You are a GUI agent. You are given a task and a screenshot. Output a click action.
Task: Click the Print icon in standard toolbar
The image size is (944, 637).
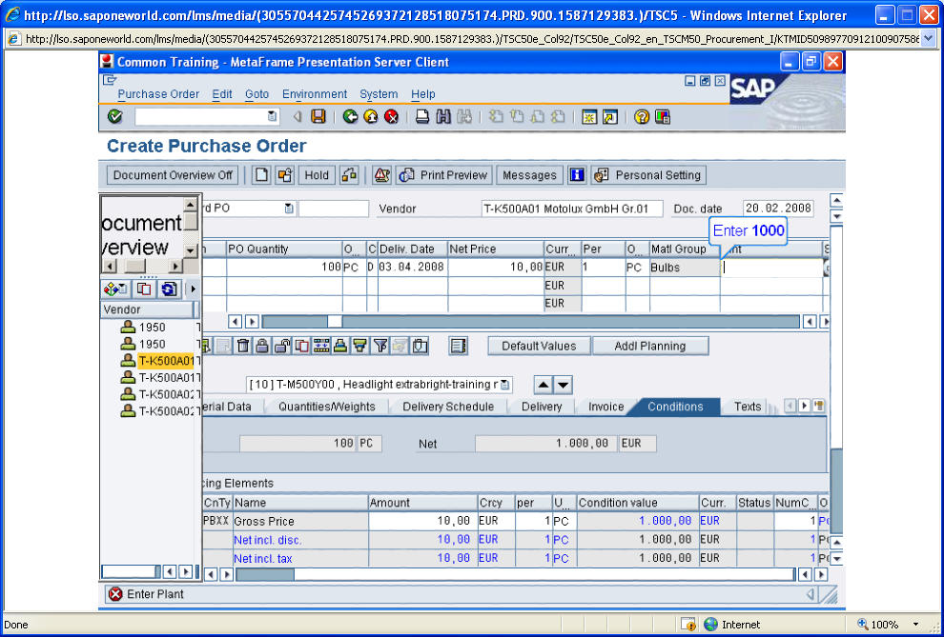click(x=422, y=116)
